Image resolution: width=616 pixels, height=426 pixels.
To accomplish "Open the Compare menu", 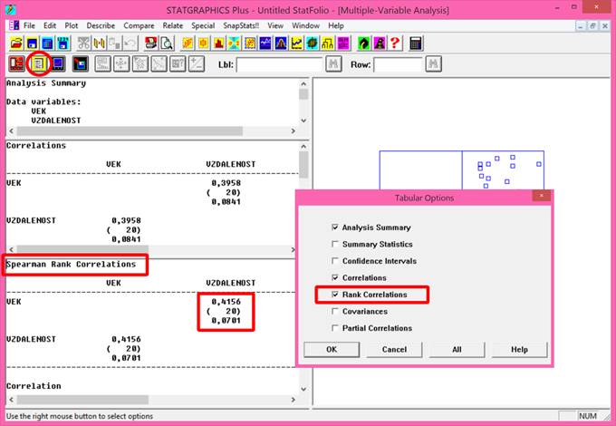I will 139,25.
